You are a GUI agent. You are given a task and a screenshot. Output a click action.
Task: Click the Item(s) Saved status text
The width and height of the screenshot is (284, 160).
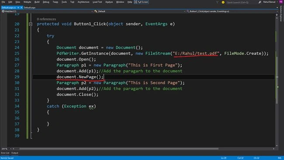[x=7, y=158]
